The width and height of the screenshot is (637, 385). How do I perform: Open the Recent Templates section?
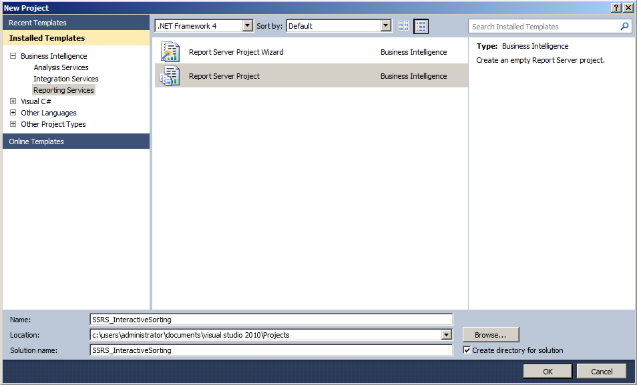(x=38, y=22)
